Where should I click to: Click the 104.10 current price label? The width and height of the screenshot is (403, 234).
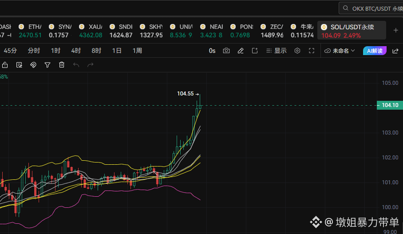(390, 105)
